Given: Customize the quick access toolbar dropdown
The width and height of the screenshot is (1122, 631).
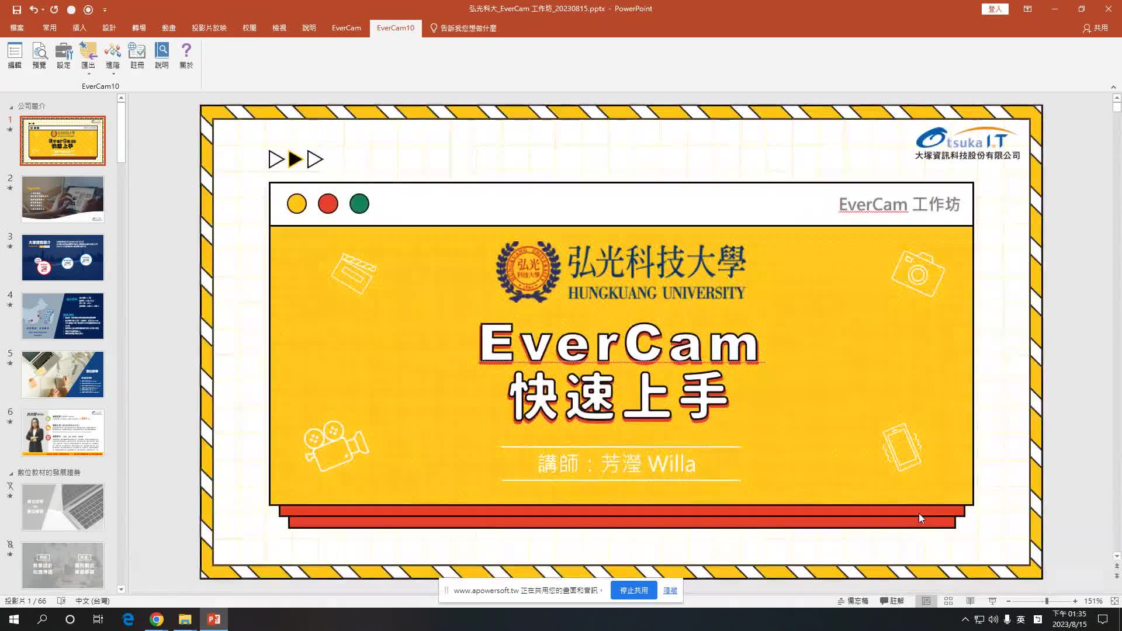Looking at the screenshot, I should [105, 9].
